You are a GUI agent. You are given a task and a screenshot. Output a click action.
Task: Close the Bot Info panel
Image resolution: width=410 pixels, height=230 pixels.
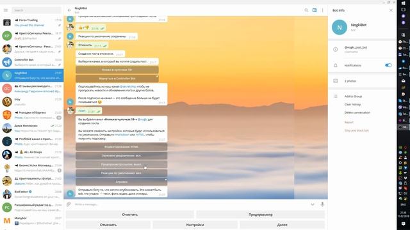click(391, 10)
